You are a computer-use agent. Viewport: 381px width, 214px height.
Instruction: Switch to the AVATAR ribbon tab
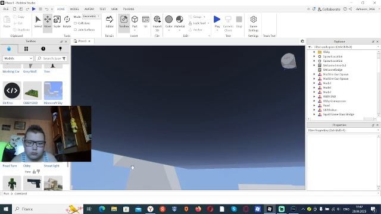click(x=89, y=9)
